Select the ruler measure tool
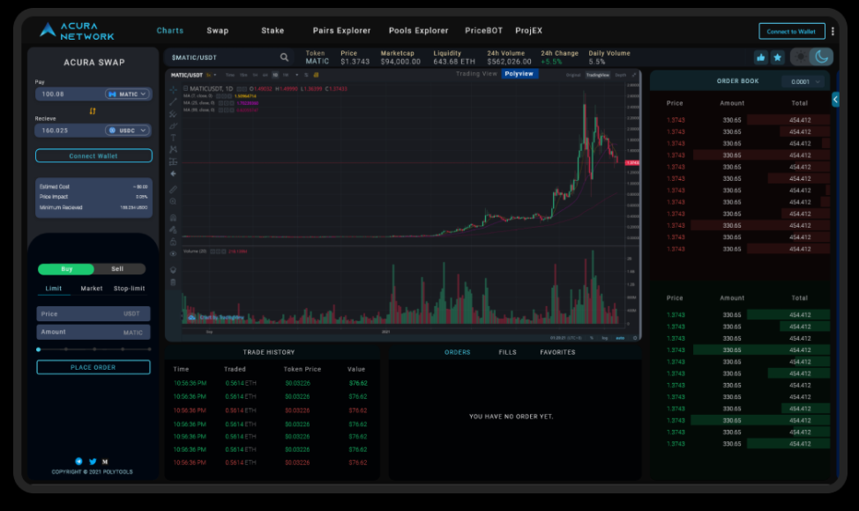Screen dimensions: 859x511 (x=173, y=190)
